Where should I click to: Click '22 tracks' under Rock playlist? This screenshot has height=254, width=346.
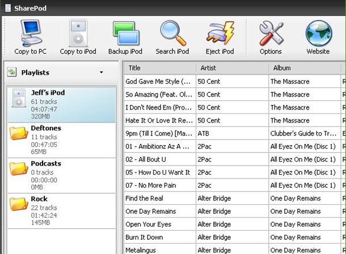point(44,208)
